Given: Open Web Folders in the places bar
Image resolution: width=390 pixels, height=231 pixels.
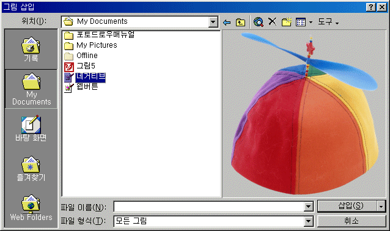Looking at the screenshot, I should click(31, 208).
